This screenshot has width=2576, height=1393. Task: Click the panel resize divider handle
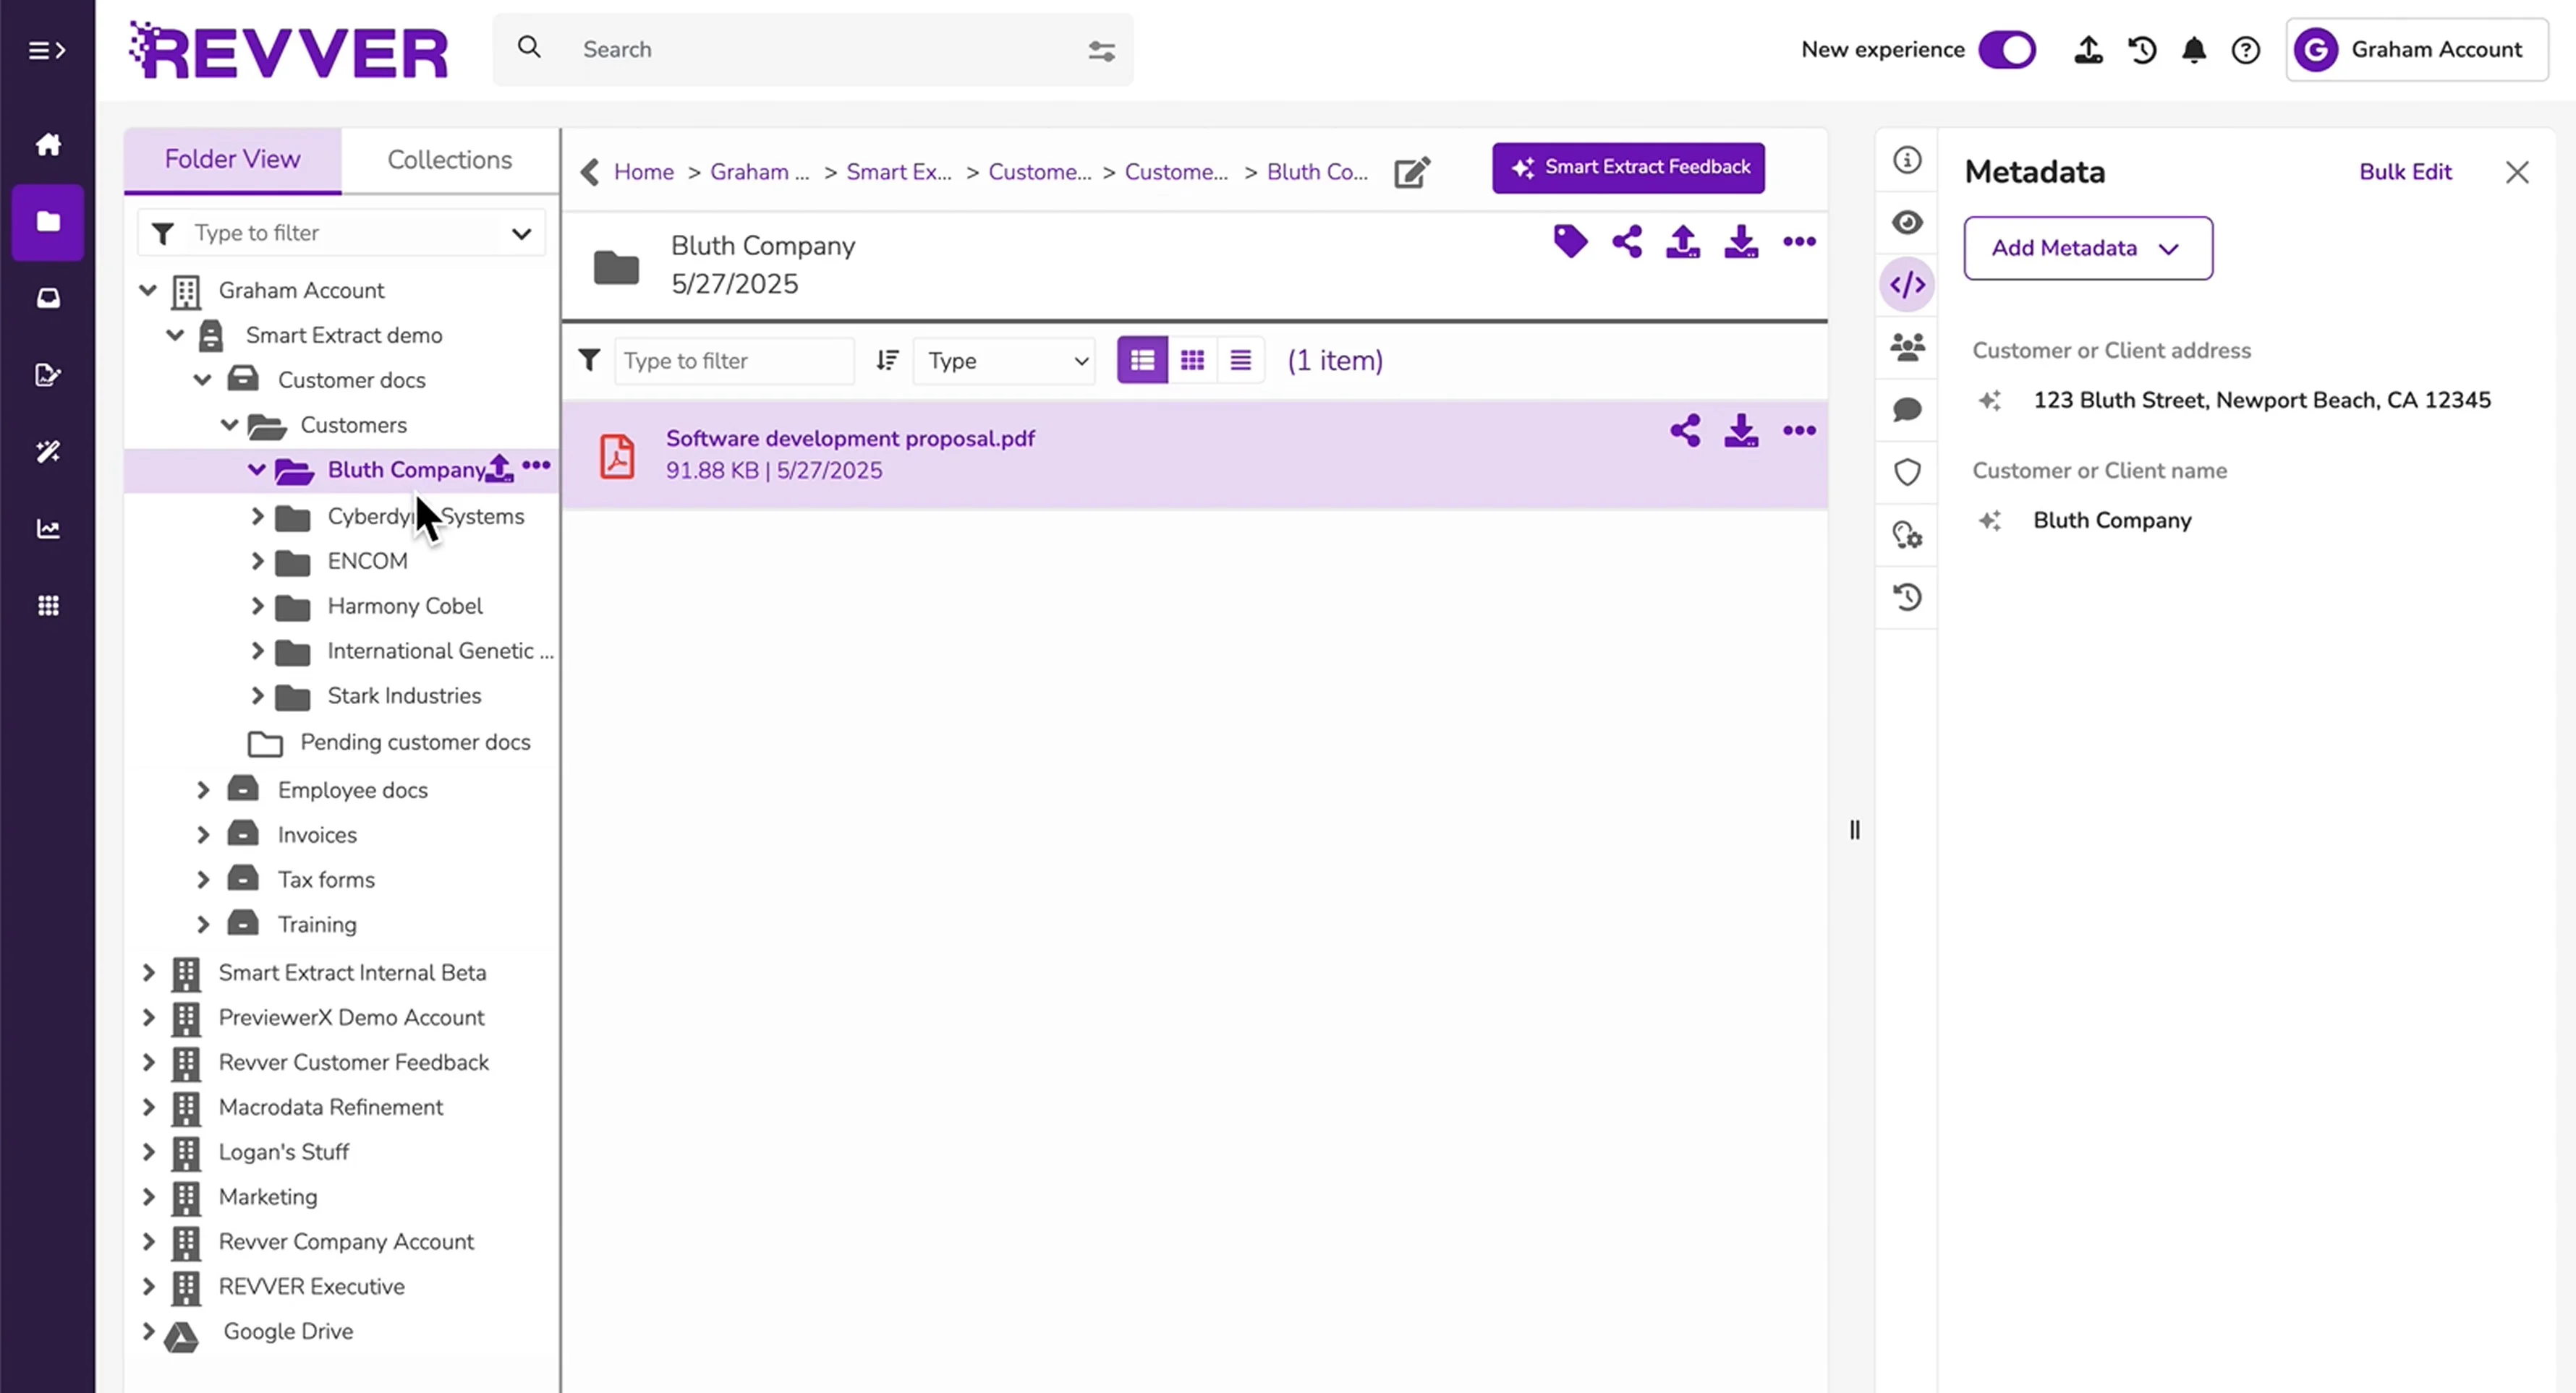coord(1854,829)
